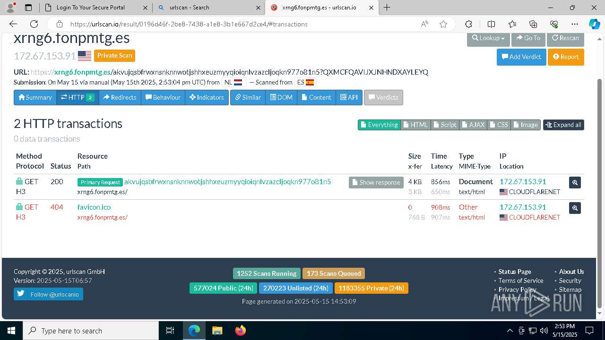
Task: Open a new browser tab
Action: tap(387, 7)
